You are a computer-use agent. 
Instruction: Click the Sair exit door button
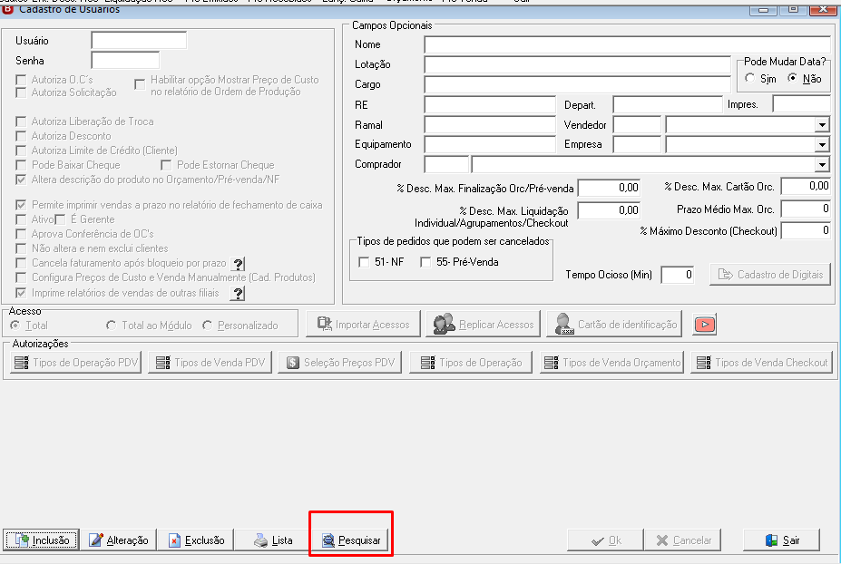pyautogui.click(x=781, y=540)
